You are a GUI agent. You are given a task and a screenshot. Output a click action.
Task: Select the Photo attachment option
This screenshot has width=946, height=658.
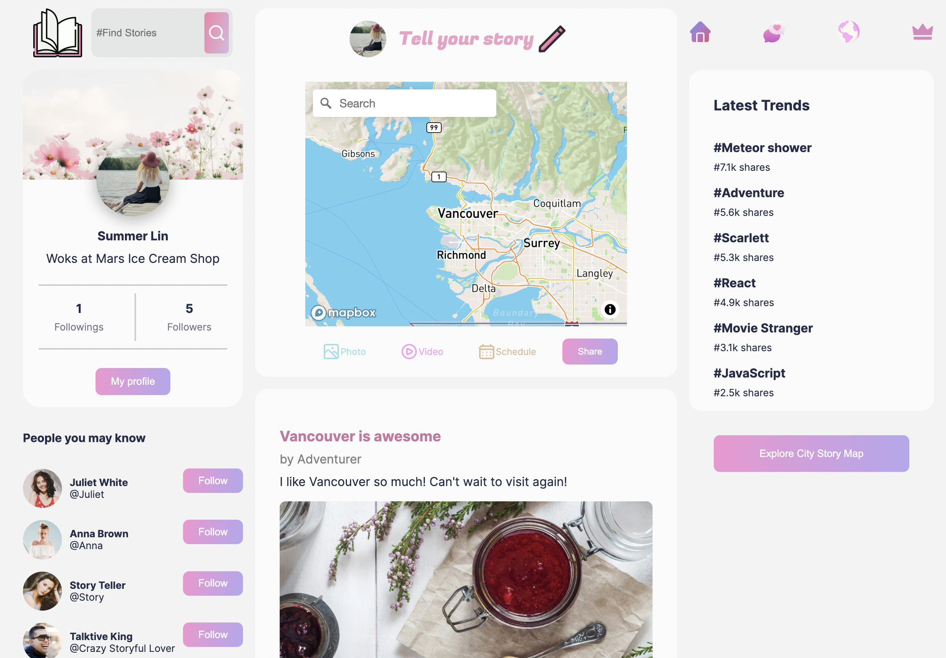tap(345, 352)
